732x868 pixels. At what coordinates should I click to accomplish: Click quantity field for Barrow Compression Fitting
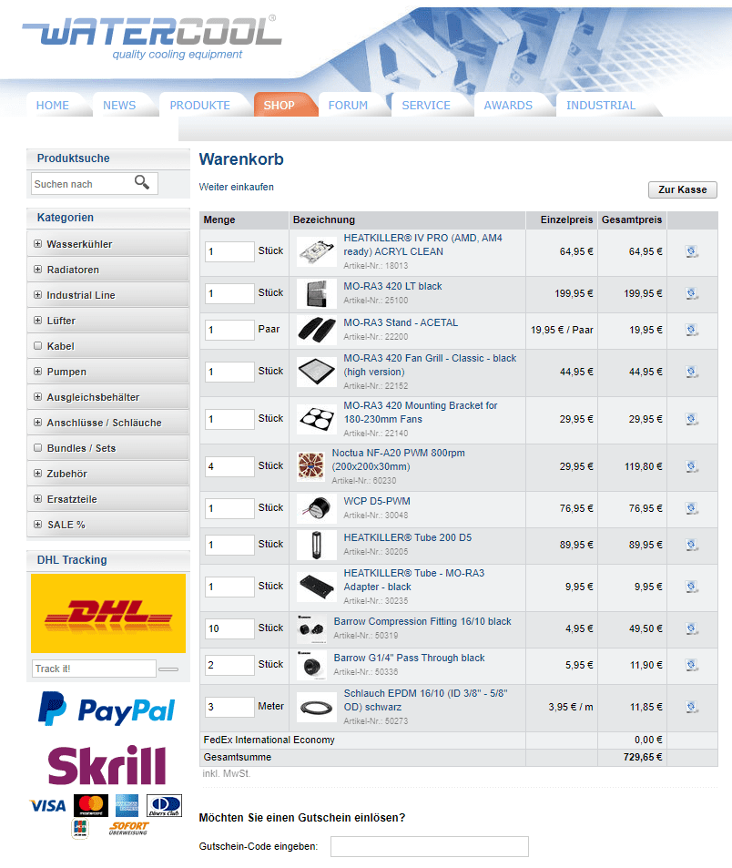pyautogui.click(x=229, y=628)
